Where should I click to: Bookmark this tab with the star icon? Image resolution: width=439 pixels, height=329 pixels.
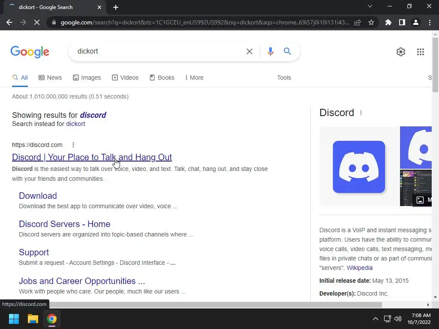coord(371,22)
